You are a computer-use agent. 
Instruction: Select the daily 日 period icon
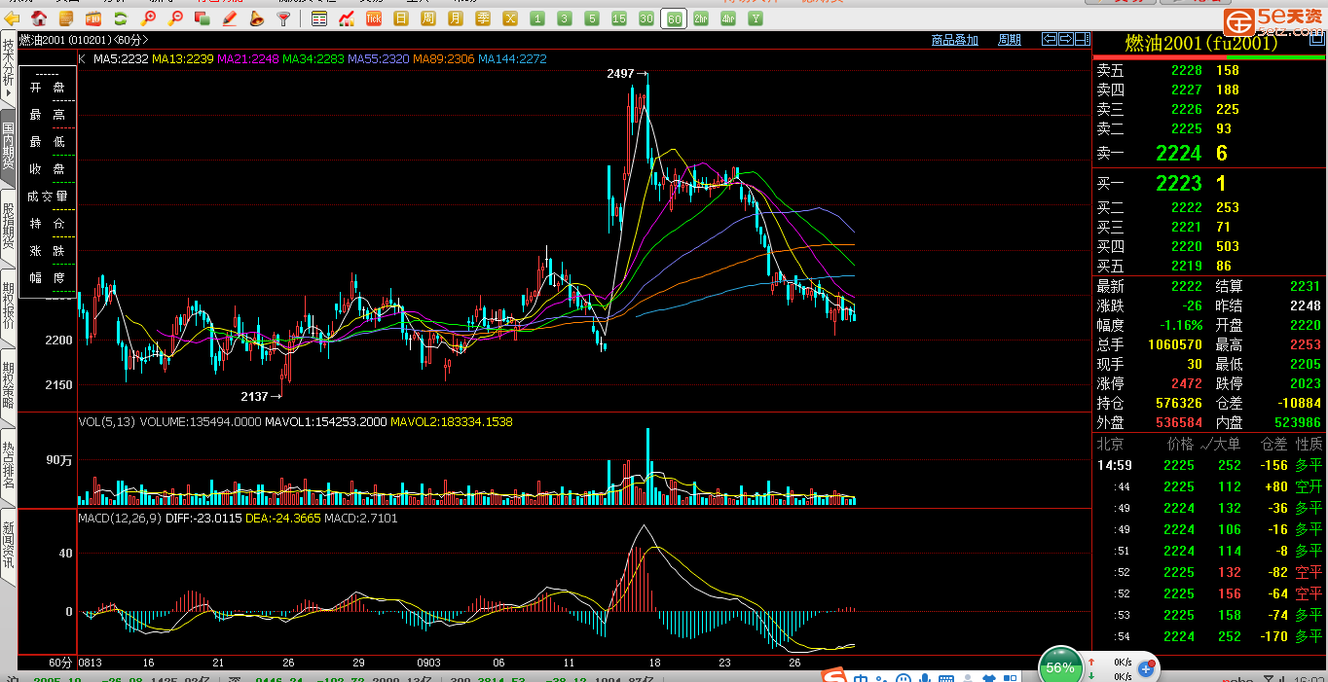pyautogui.click(x=401, y=18)
